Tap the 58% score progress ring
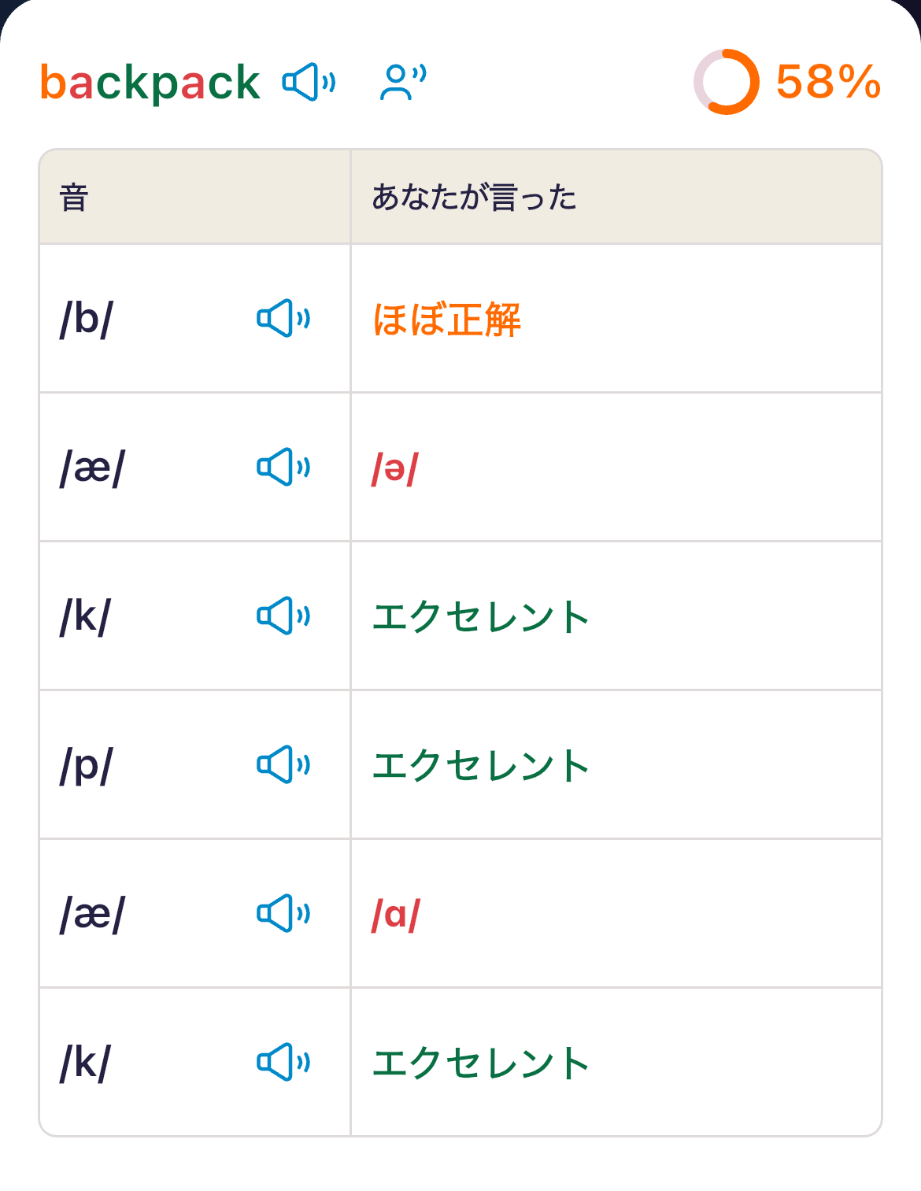Image resolution: width=921 pixels, height=1191 pixels. [727, 82]
